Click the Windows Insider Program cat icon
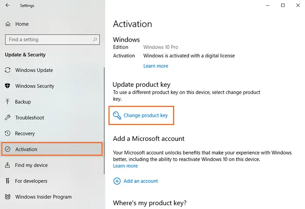 (x=7, y=197)
